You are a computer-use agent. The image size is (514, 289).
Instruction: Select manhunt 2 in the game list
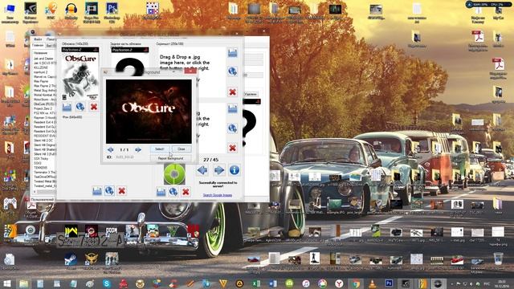(x=41, y=72)
